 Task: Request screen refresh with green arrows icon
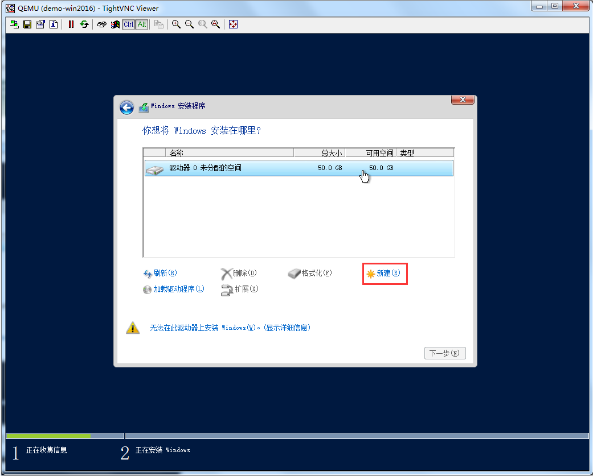84,24
